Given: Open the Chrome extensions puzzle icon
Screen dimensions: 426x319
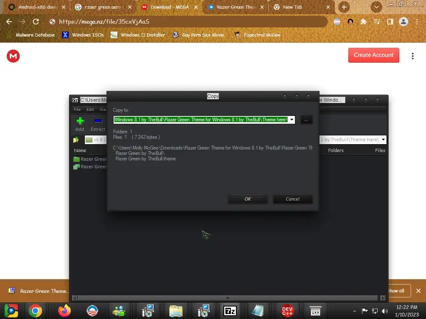Looking at the screenshot, I should click(363, 22).
